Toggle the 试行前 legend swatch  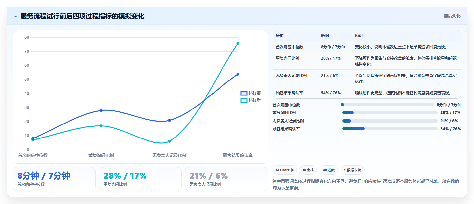tap(244, 93)
